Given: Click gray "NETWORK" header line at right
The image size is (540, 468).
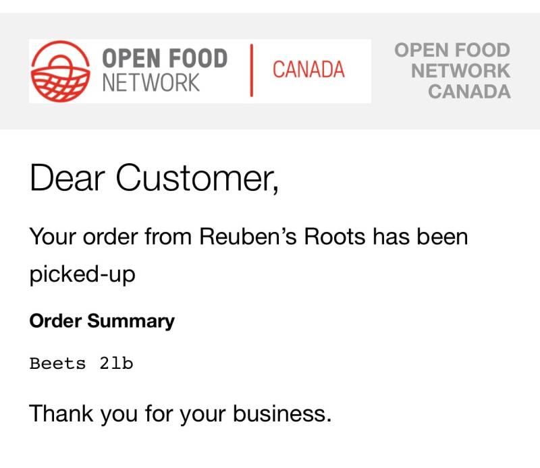Looking at the screenshot, I should [x=460, y=70].
